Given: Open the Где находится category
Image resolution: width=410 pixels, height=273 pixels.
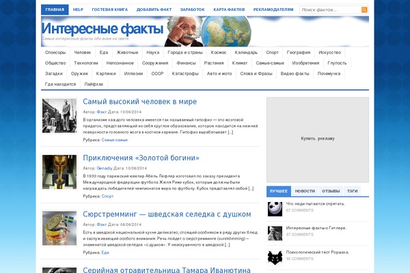Looking at the screenshot, I should coord(60,84).
